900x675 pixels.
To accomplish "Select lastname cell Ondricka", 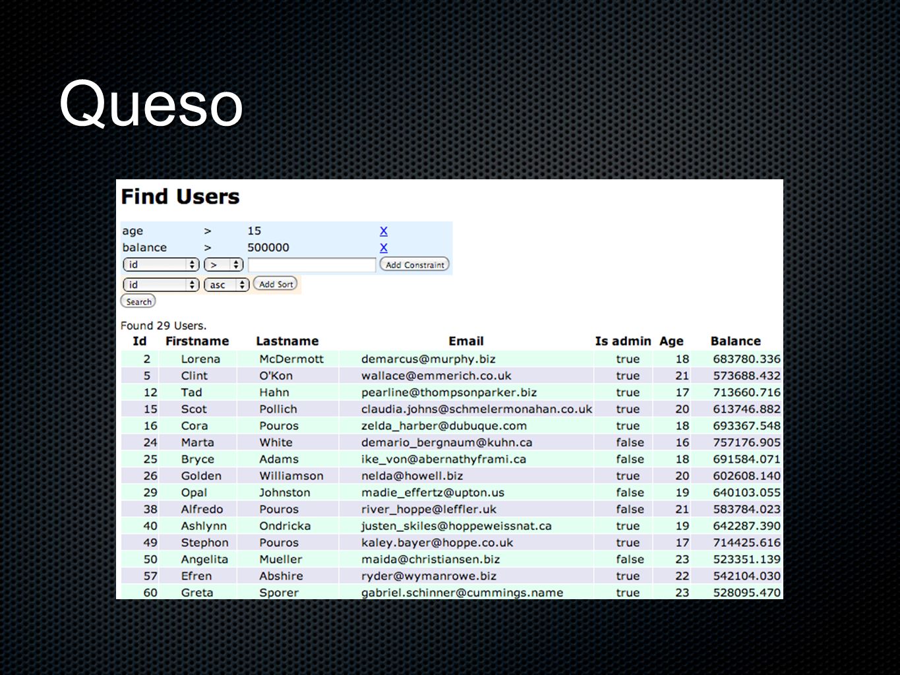I will pyautogui.click(x=285, y=526).
